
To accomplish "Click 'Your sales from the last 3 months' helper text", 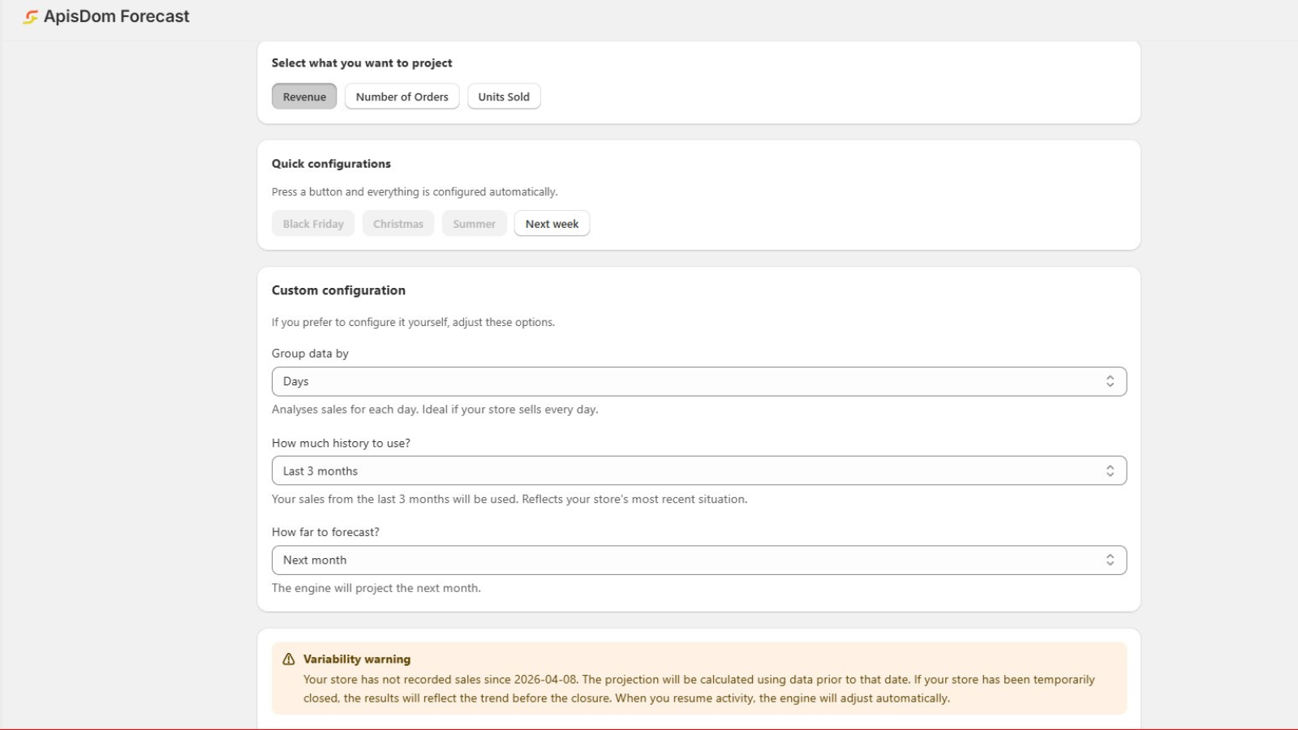I will (x=509, y=499).
